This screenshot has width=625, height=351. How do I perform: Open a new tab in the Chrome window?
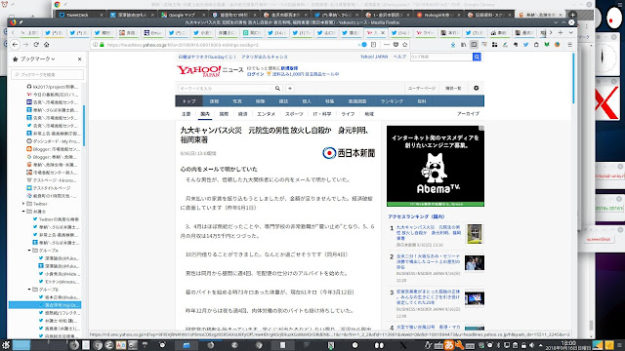click(x=572, y=15)
